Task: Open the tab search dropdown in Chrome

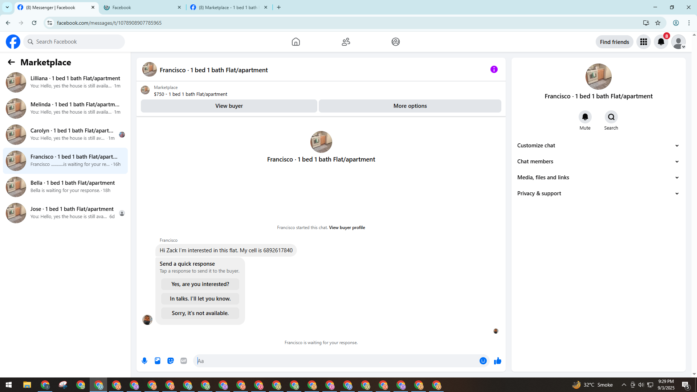Action: click(x=7, y=7)
